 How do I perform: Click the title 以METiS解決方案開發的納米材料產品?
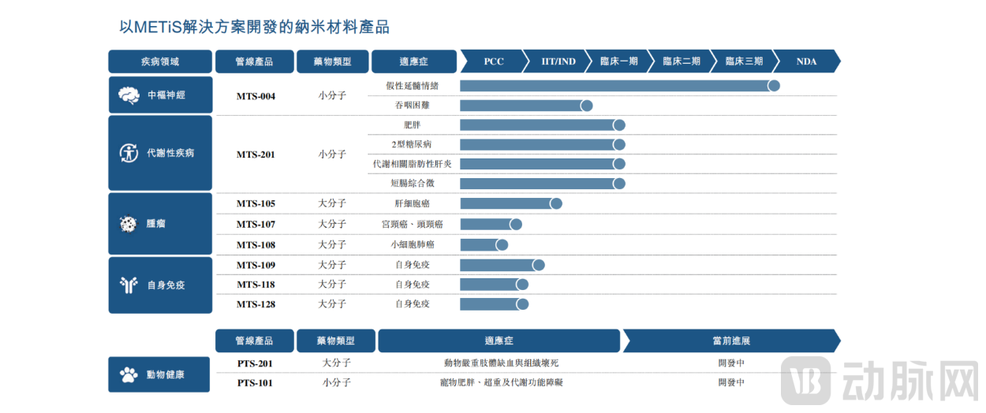tap(255, 27)
